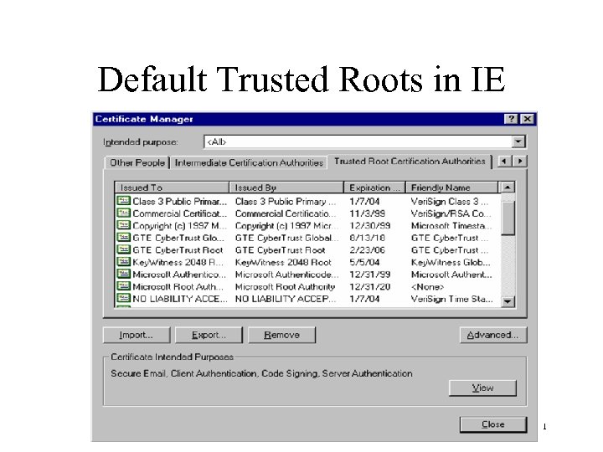Screen dimensions: 603x452
Task: Click certificate icon for Class 3 Public Primary
Action: pyautogui.click(x=123, y=201)
